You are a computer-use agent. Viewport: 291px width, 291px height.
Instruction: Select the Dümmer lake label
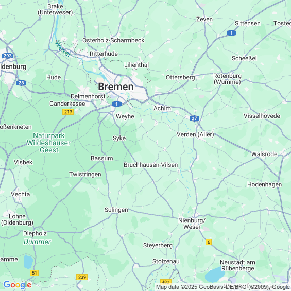(x=37, y=242)
